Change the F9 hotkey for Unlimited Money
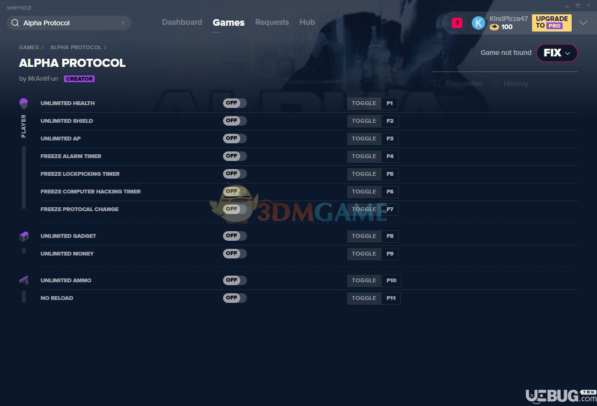This screenshot has height=406, width=597. pos(390,254)
